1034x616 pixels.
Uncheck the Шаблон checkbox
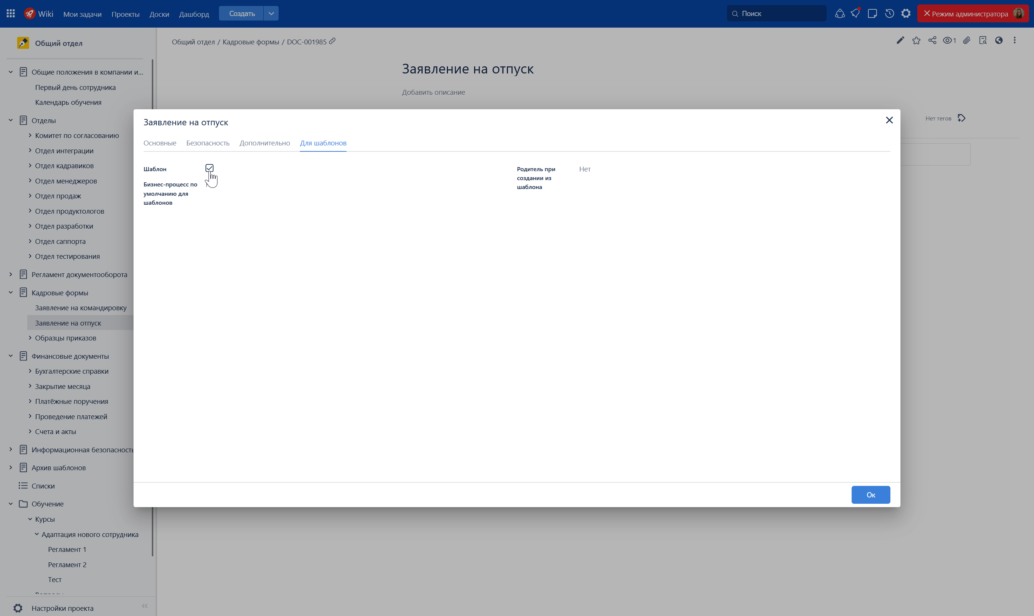pos(209,168)
